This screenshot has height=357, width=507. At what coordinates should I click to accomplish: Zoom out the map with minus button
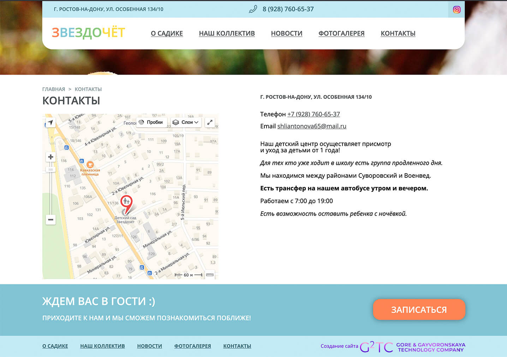(51, 220)
